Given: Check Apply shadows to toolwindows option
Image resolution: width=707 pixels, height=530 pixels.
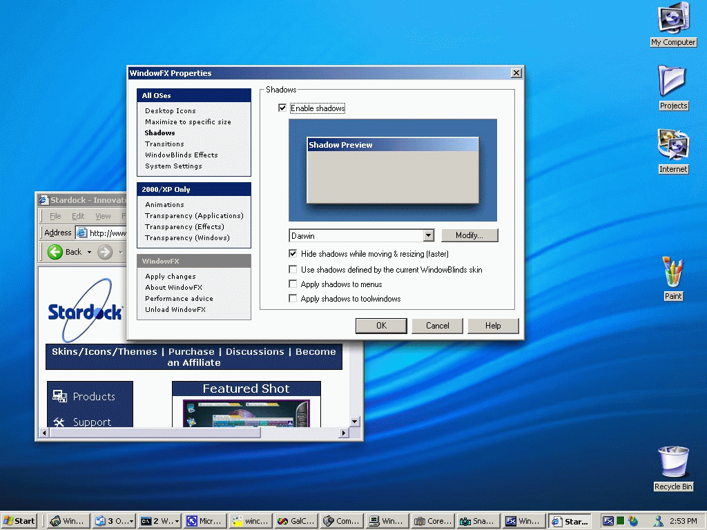Looking at the screenshot, I should [293, 298].
